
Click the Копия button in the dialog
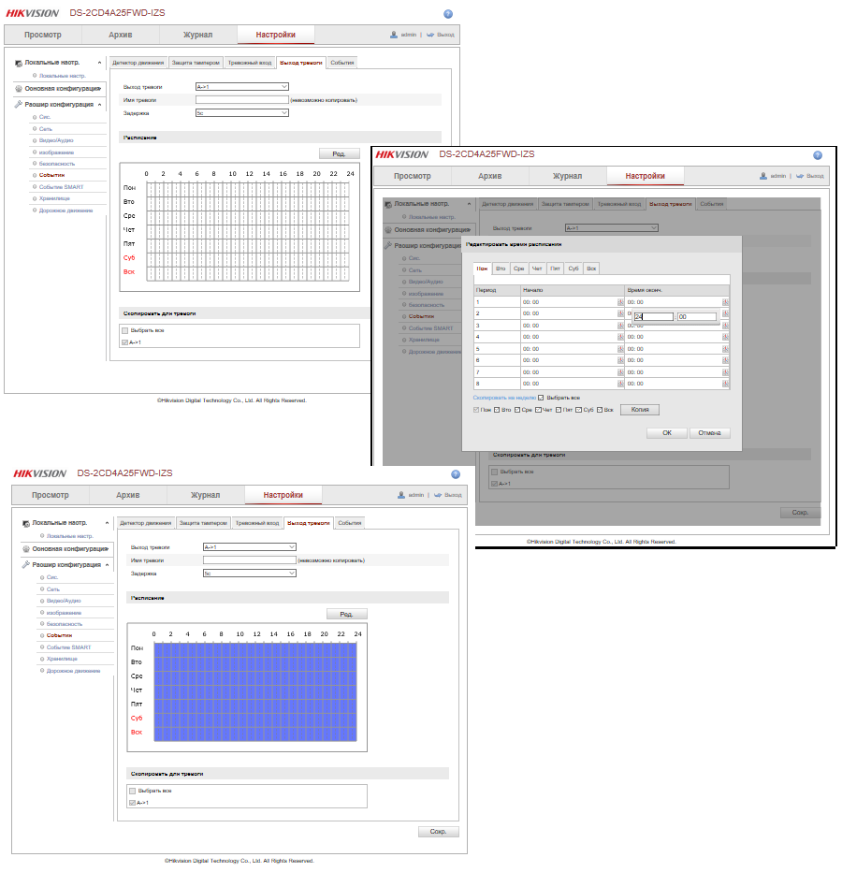(x=639, y=410)
